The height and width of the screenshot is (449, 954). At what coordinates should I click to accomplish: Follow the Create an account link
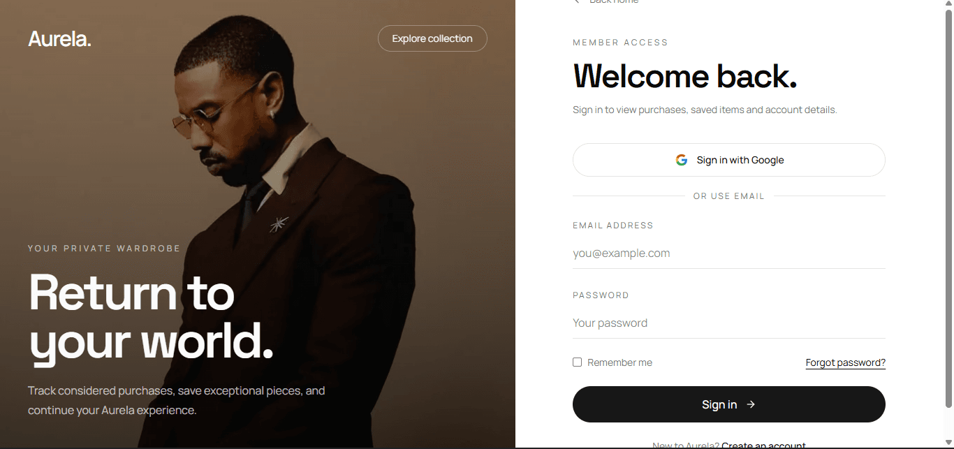(763, 446)
